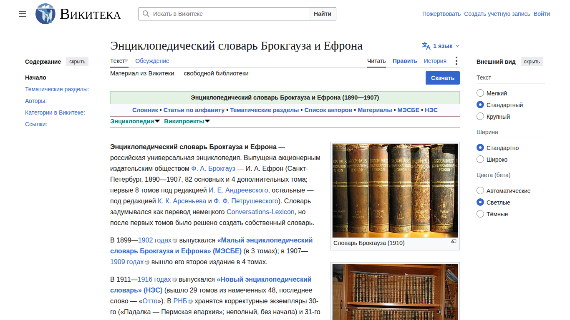The height and width of the screenshot is (320, 570).
Task: Open the bookshelf photo thumbnail
Action: click(395, 292)
